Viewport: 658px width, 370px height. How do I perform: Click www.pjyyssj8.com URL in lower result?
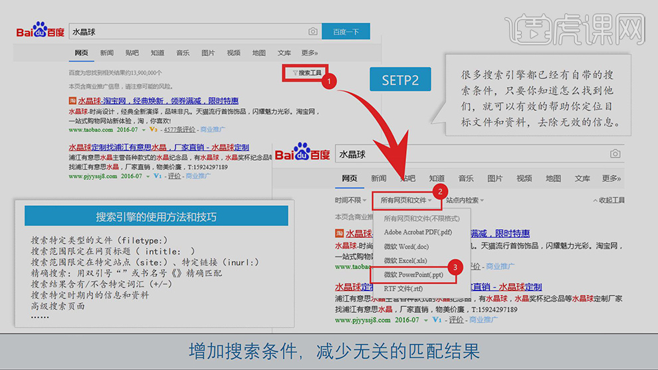[363, 320]
